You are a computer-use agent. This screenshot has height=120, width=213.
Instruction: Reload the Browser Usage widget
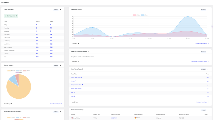point(56,66)
